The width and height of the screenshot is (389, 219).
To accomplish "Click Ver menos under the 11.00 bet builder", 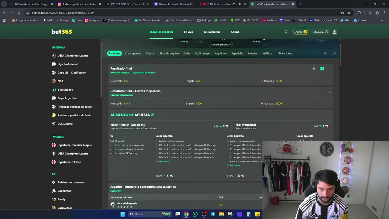I will click(164, 162).
